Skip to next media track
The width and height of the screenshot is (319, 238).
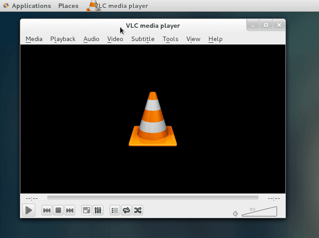[x=70, y=210]
